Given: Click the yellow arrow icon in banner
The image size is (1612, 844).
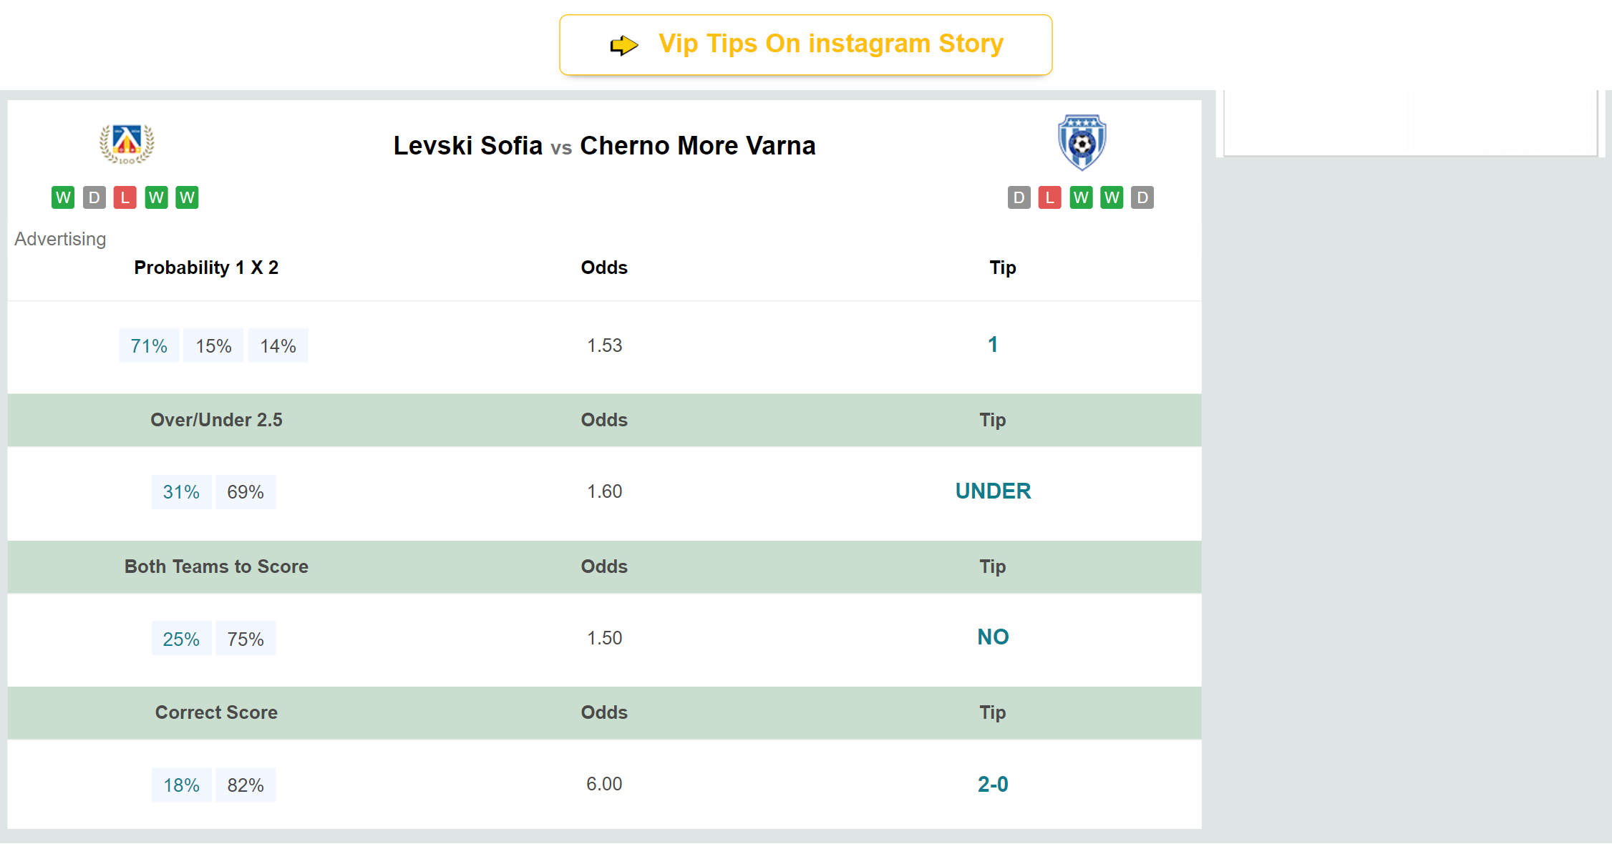Looking at the screenshot, I should click(623, 45).
